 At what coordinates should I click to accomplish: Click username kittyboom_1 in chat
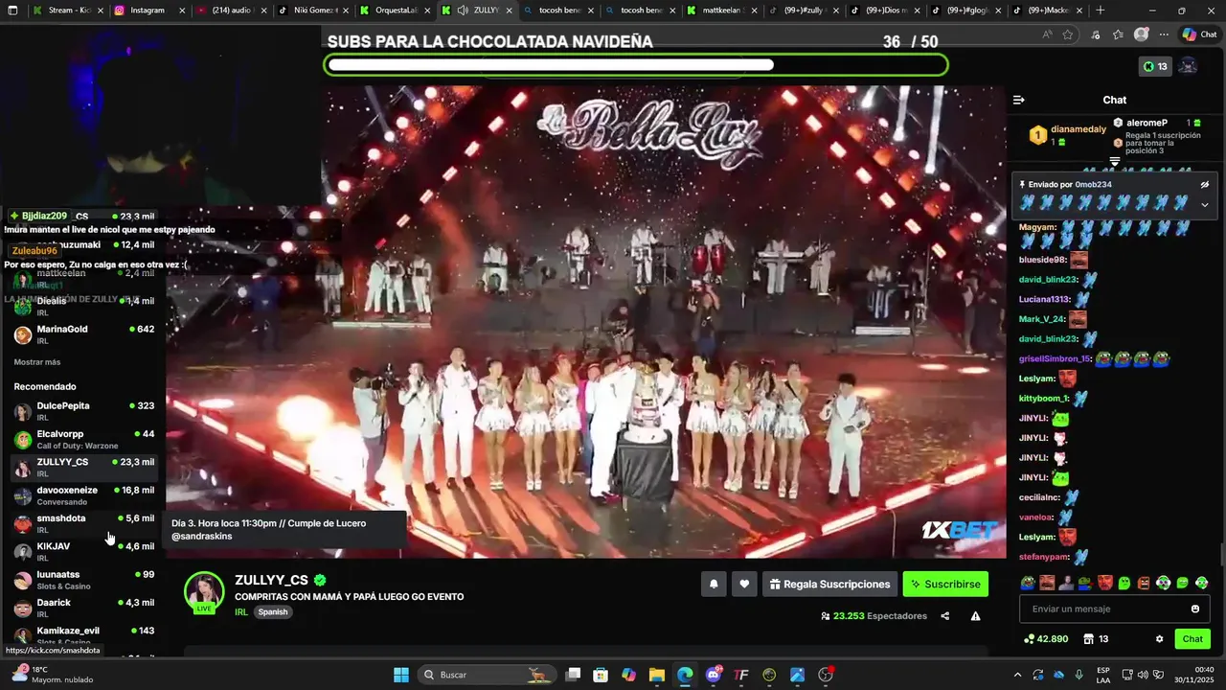(1044, 398)
